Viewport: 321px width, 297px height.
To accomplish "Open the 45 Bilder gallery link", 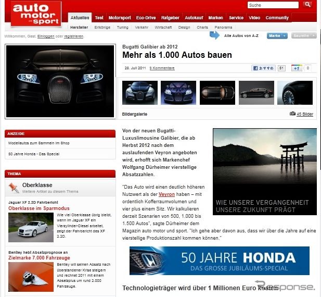I will (x=305, y=114).
